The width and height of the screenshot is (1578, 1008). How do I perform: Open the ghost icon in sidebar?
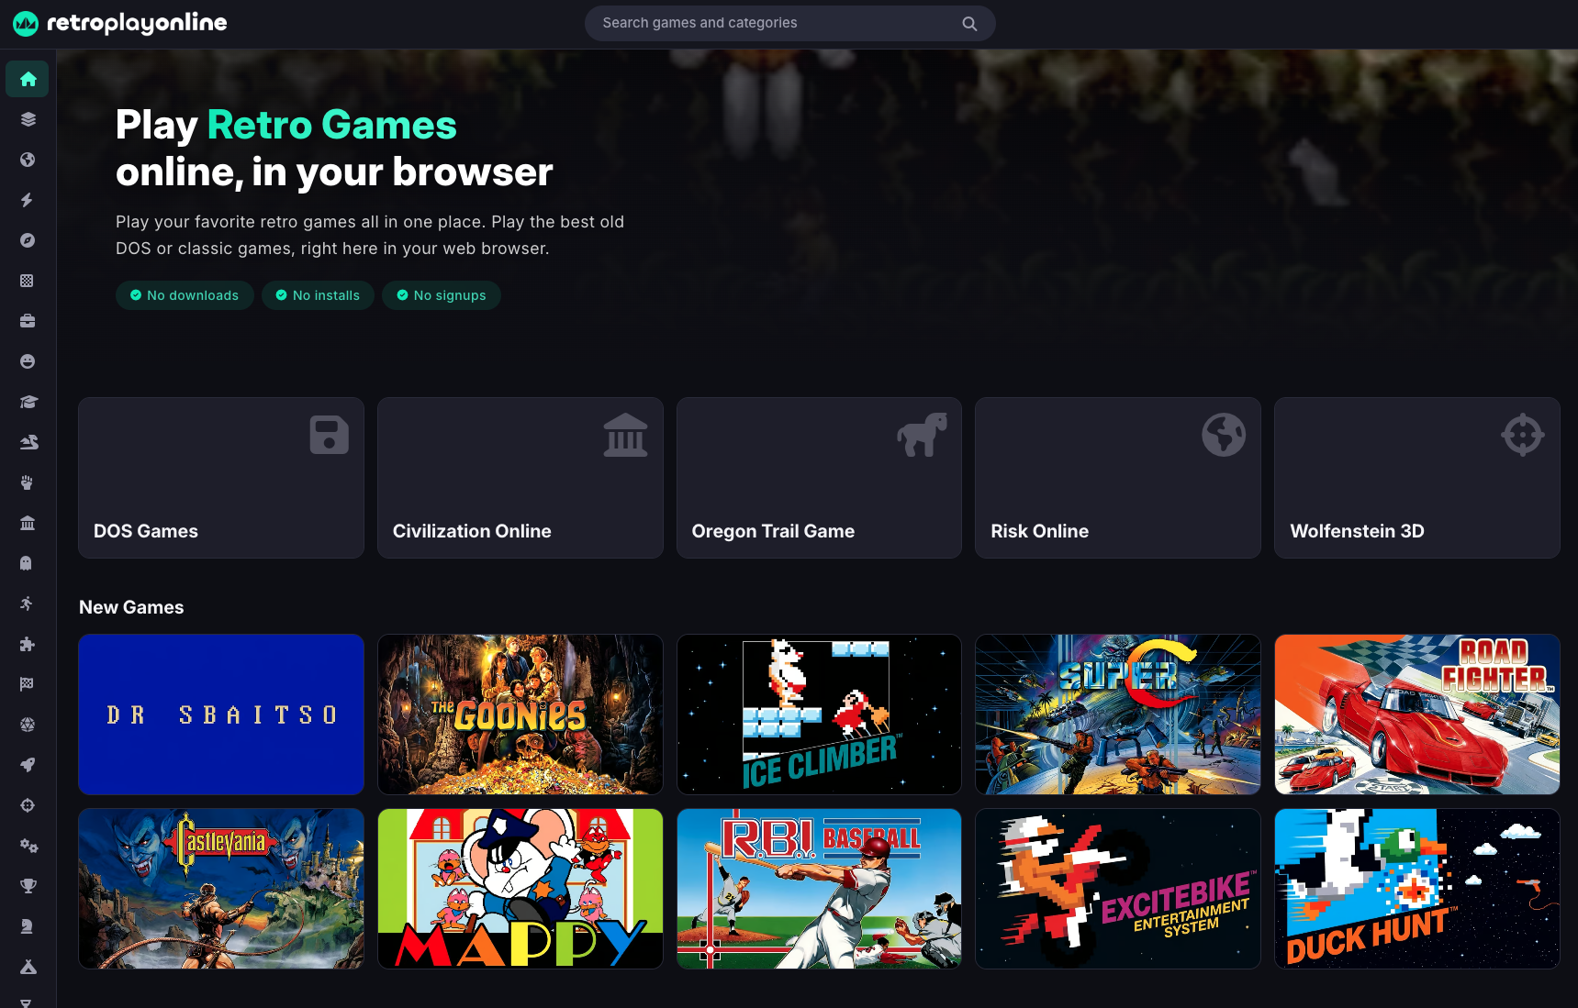click(28, 563)
